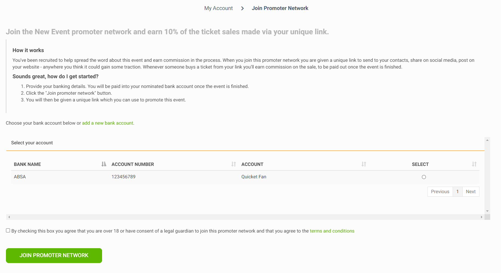This screenshot has height=273, width=501.
Task: Click Join Promoter Network breadcrumb
Action: pyautogui.click(x=280, y=8)
